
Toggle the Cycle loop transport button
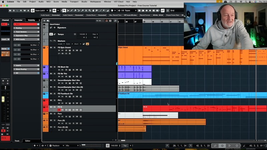coord(215,146)
